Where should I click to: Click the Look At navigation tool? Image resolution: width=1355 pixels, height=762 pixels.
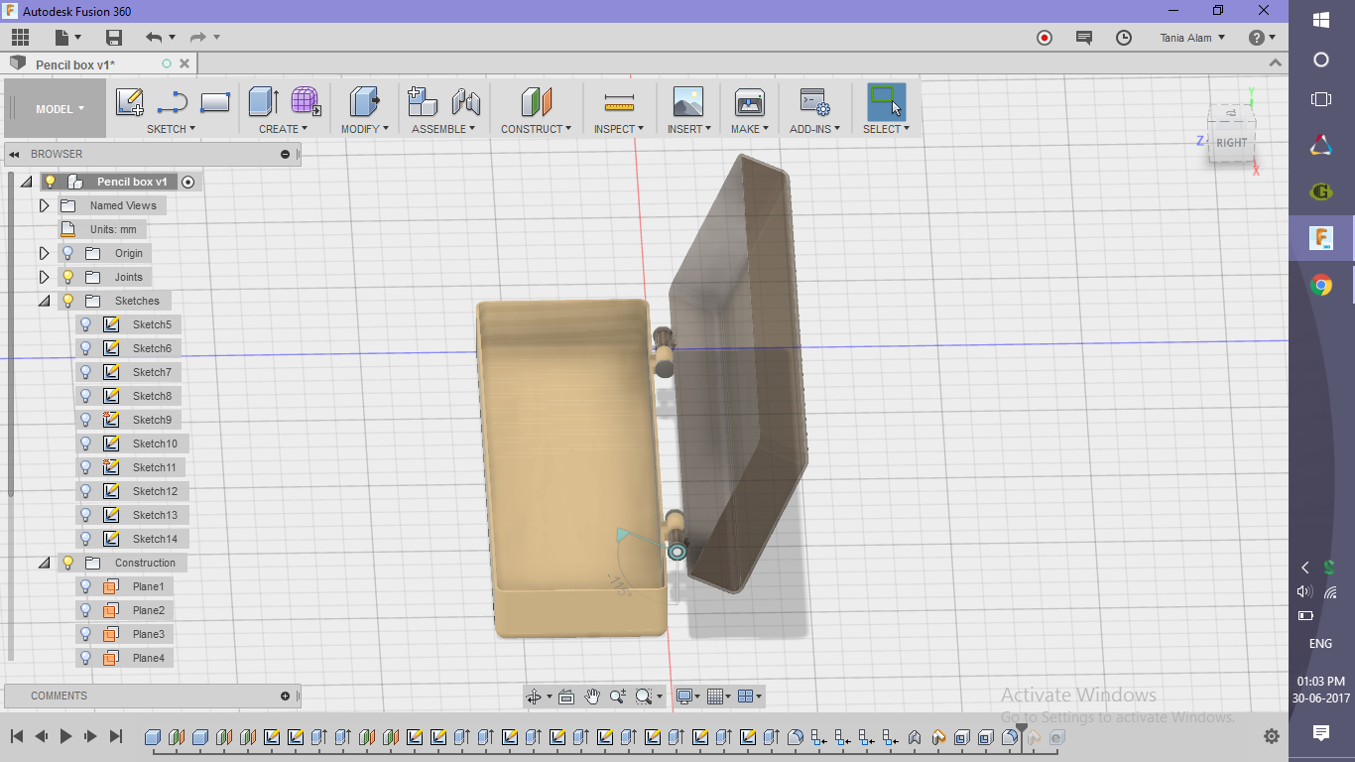[x=566, y=697]
